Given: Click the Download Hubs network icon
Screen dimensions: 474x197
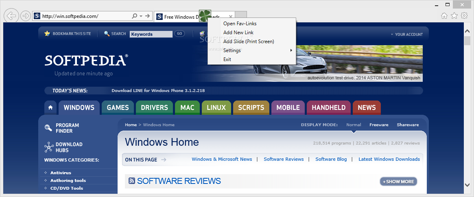Looking at the screenshot, I should pos(49,147).
